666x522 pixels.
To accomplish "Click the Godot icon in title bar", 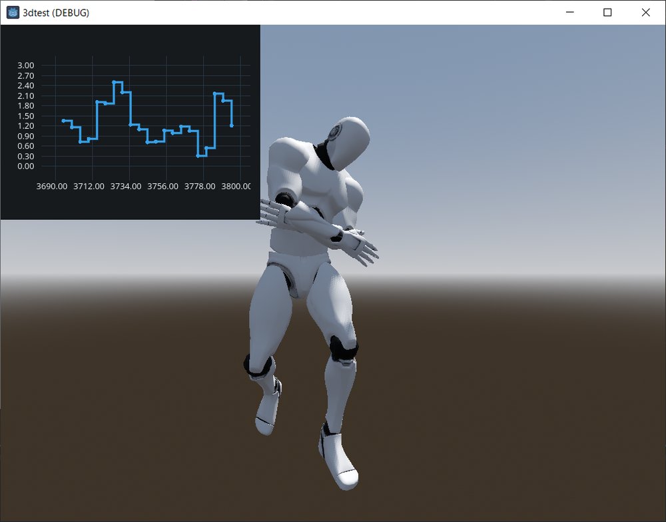I will click(x=13, y=12).
